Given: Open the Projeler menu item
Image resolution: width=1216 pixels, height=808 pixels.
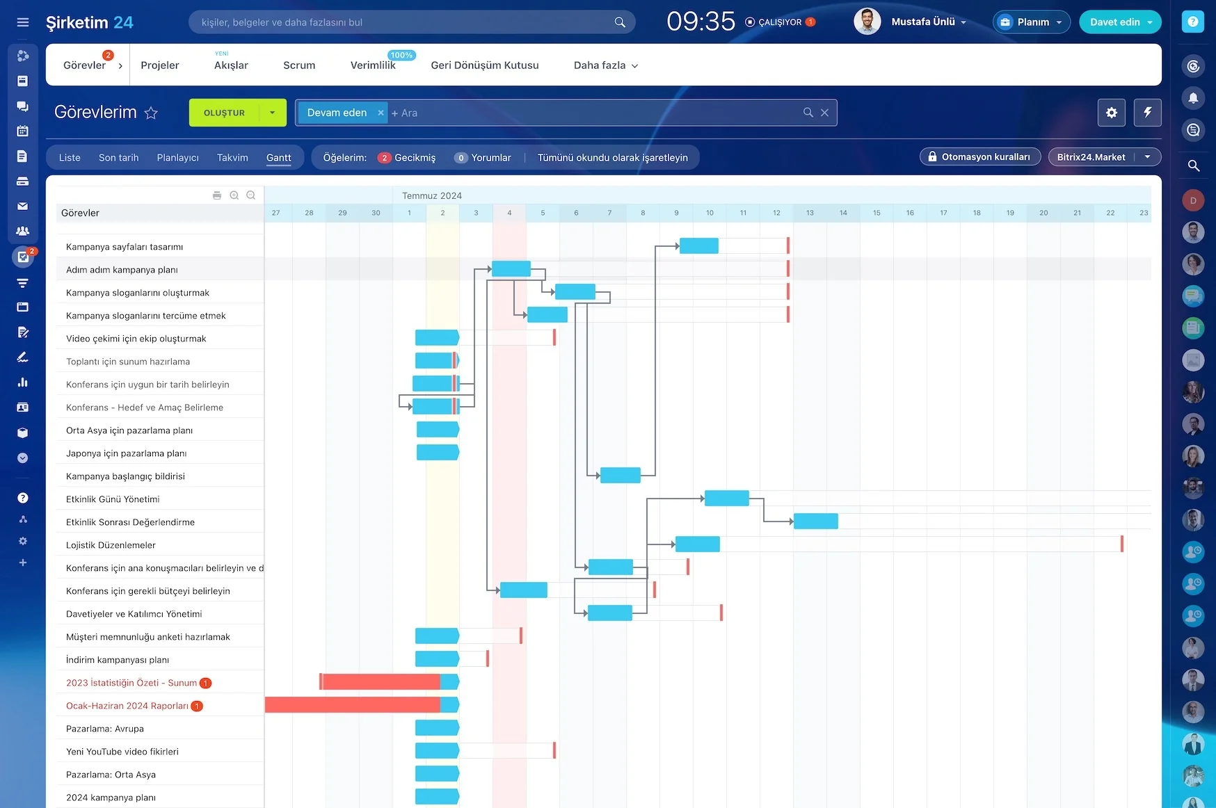Looking at the screenshot, I should click(160, 65).
